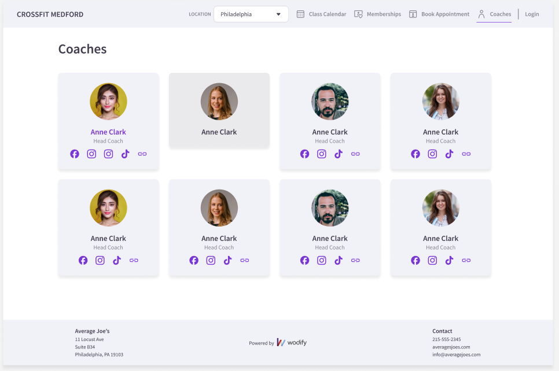Click the purple Anne Clark name link
Viewport: 559px width, 371px height.
(108, 132)
